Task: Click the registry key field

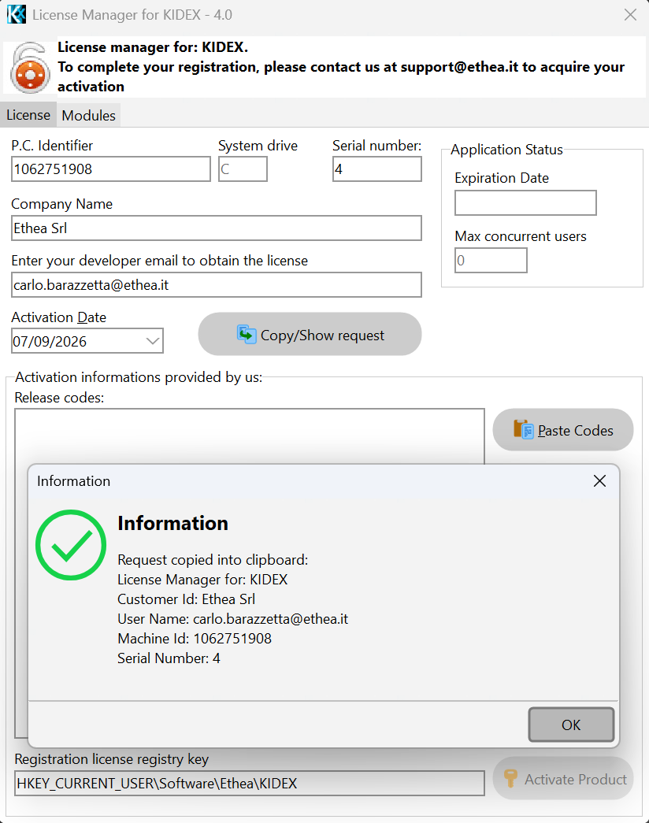Action: (250, 783)
